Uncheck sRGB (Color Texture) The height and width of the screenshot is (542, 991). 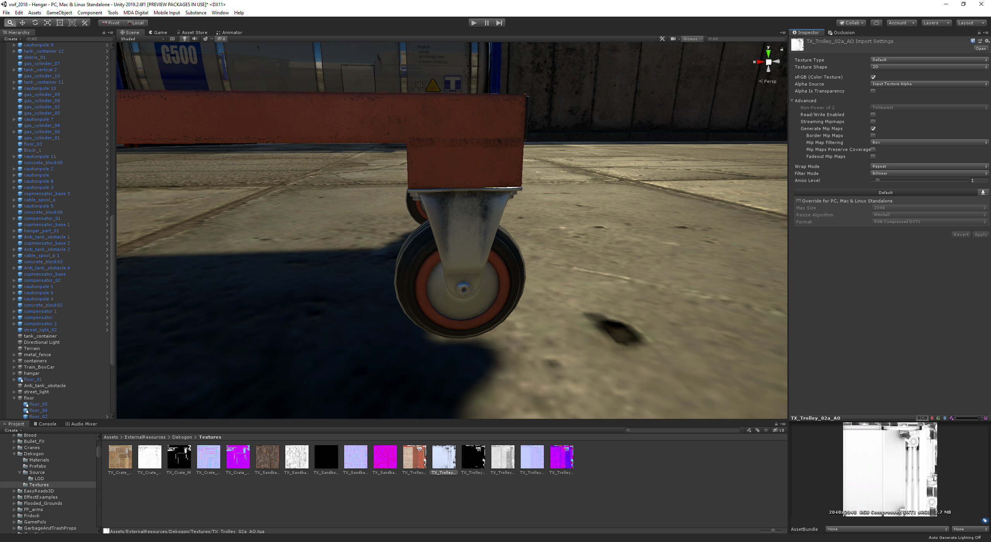[873, 77]
